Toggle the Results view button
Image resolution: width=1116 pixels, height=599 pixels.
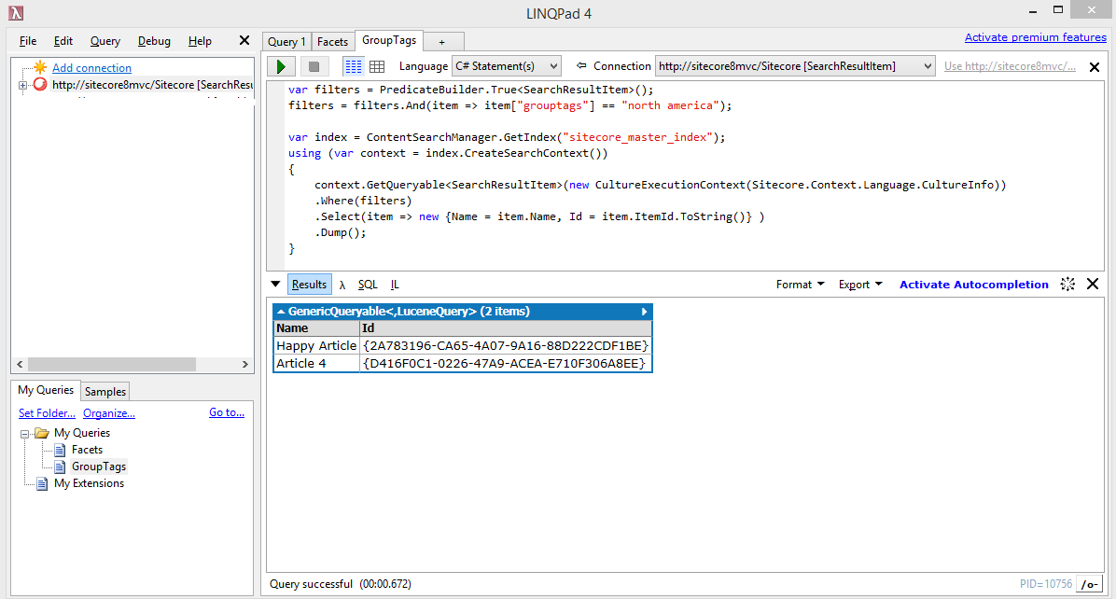(x=309, y=285)
